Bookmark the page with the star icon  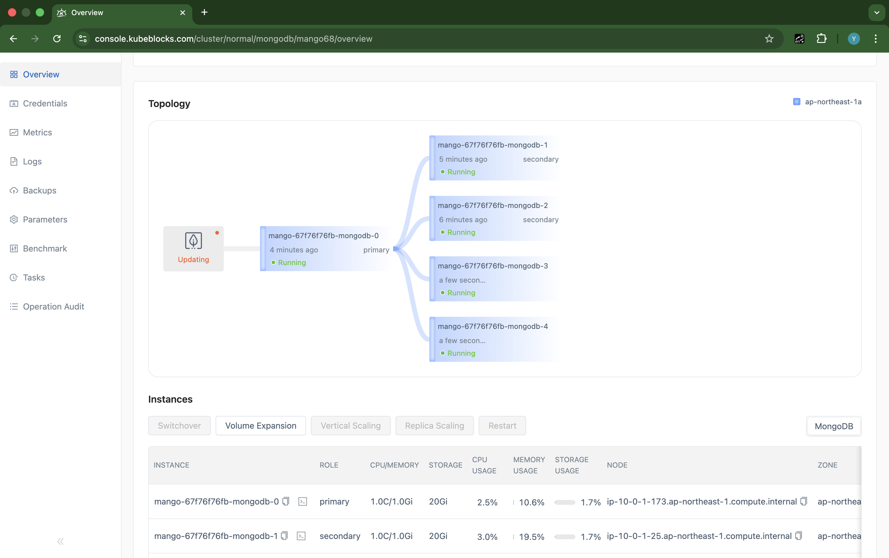tap(769, 38)
